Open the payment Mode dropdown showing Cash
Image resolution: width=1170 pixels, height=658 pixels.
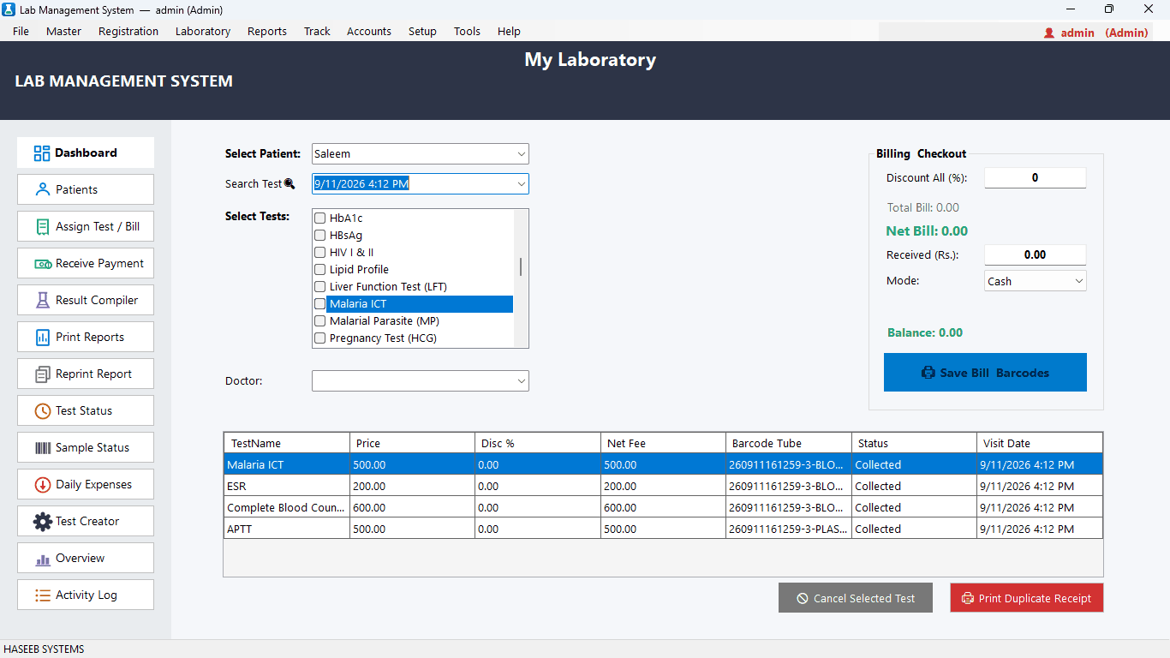1036,281
